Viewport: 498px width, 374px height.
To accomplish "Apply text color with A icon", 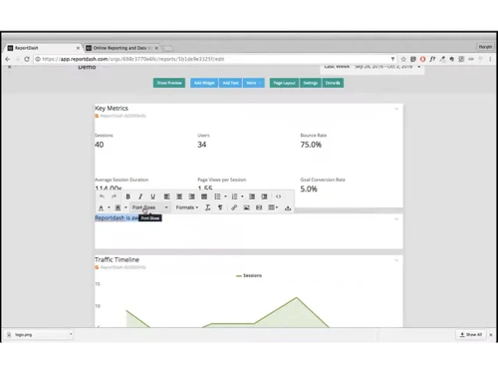I will point(101,207).
